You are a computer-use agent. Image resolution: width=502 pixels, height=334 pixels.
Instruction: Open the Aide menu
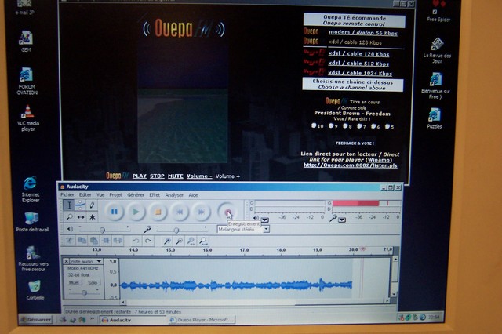pyautogui.click(x=193, y=194)
